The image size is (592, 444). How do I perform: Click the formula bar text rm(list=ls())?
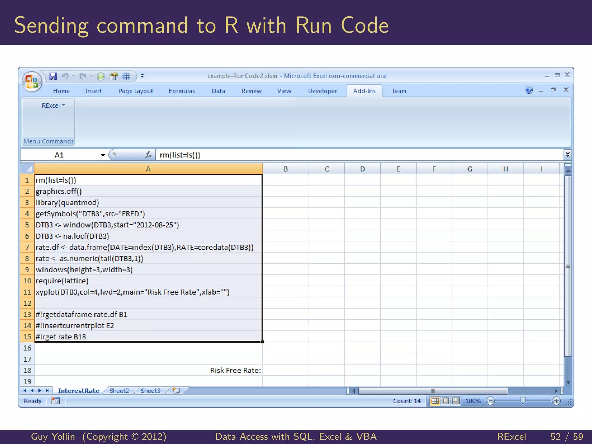(180, 155)
